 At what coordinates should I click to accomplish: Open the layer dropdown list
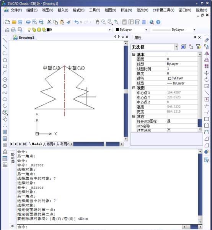tap(109, 30)
